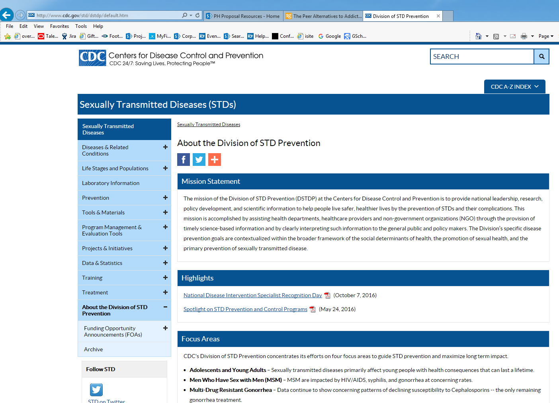Image resolution: width=559 pixels, height=403 pixels.
Task: Expand Funding Opportunity Announcements plus icon
Action: [x=165, y=328]
